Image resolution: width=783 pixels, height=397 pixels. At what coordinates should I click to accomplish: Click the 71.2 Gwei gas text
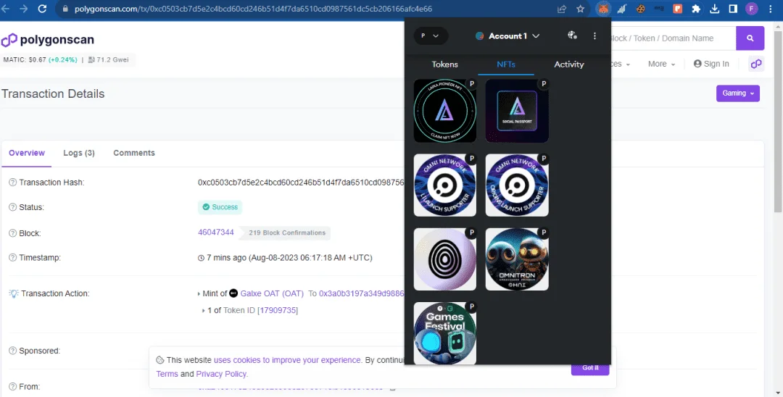[108, 59]
